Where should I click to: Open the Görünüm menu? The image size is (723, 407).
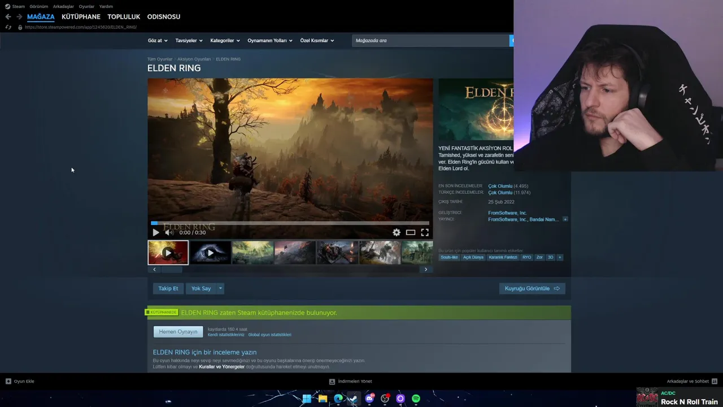pos(39,6)
